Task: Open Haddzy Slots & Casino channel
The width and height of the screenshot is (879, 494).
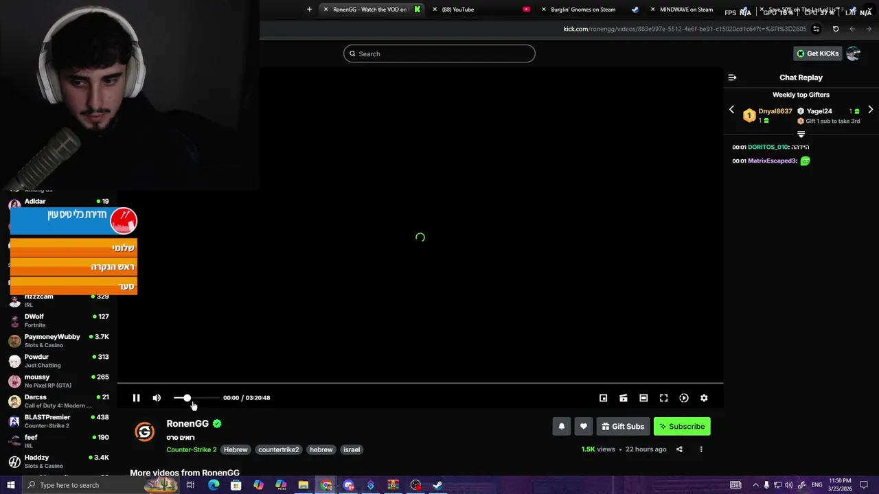Action: (x=59, y=461)
